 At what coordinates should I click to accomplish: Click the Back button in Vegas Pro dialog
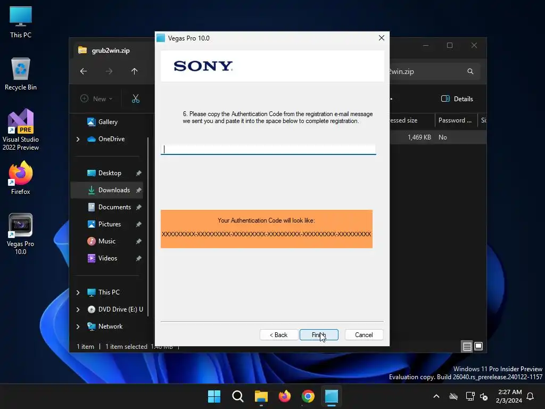(x=279, y=335)
